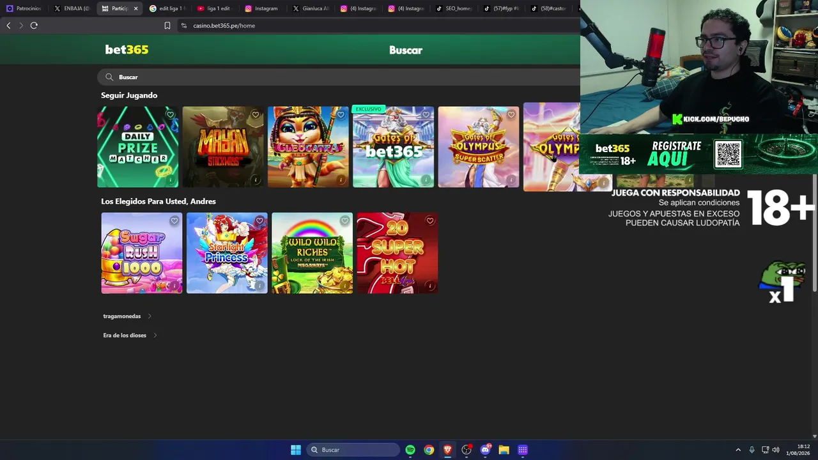The height and width of the screenshot is (460, 818).
Task: Switch to the ENBAJA X tab
Action: tap(72, 8)
